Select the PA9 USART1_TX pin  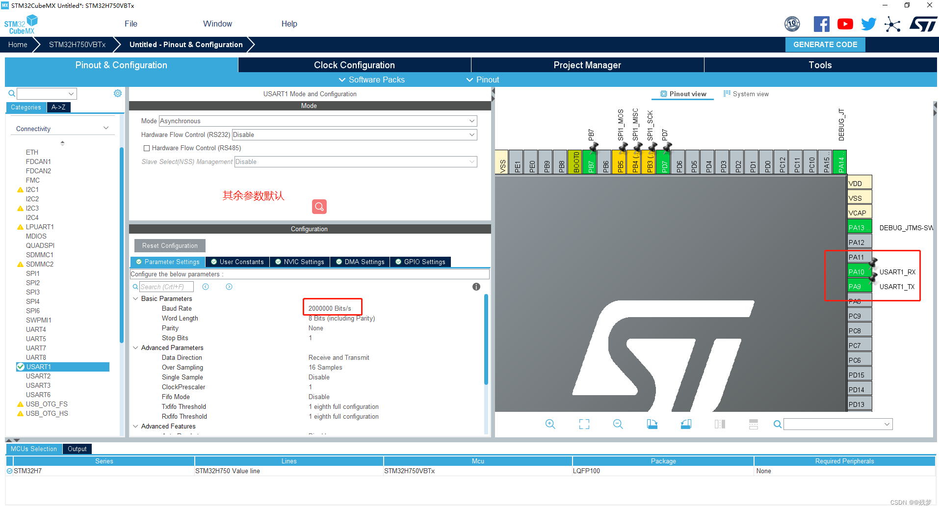[x=860, y=287]
